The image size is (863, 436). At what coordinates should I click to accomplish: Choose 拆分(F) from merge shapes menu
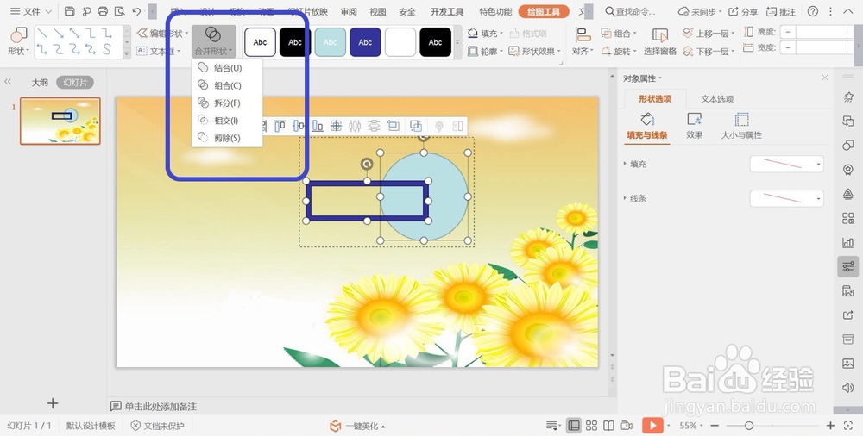click(227, 103)
